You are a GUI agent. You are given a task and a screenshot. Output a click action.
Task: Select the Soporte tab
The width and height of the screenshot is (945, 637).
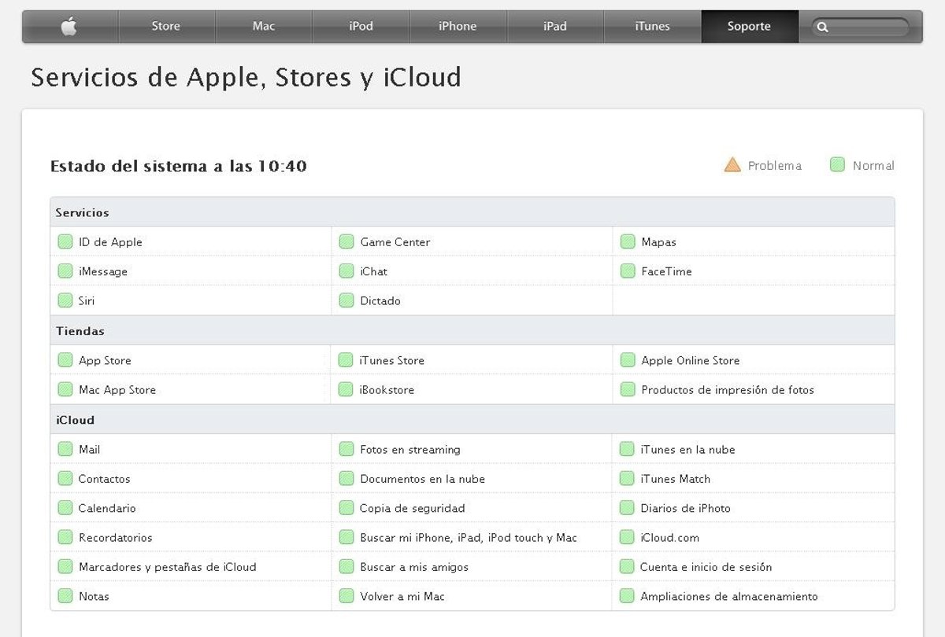[x=749, y=27]
